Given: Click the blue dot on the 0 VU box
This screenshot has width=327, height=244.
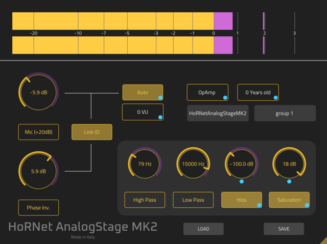Looking at the screenshot, I should click(160, 117).
